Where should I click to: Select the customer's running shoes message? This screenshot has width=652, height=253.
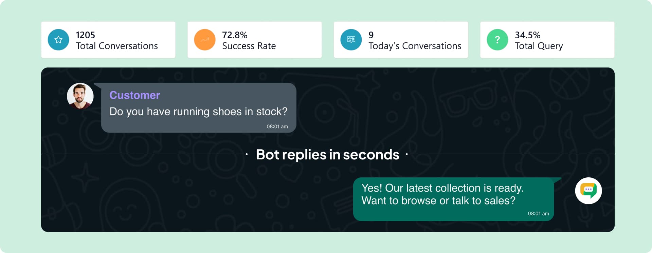[x=198, y=112]
